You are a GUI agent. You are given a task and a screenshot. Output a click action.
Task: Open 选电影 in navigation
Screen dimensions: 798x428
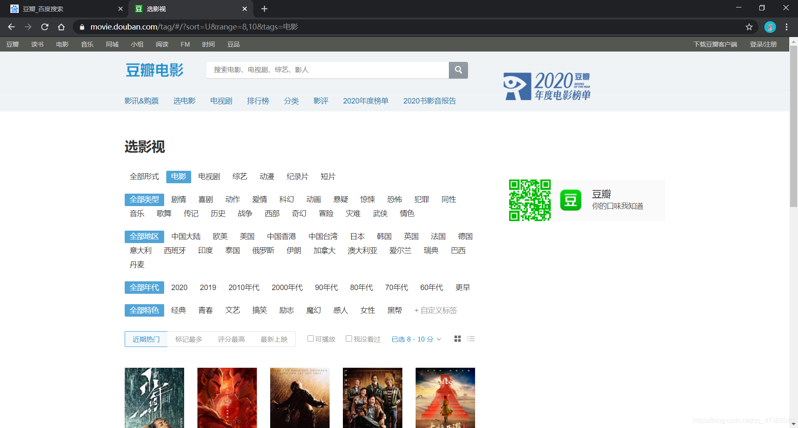[x=185, y=101]
